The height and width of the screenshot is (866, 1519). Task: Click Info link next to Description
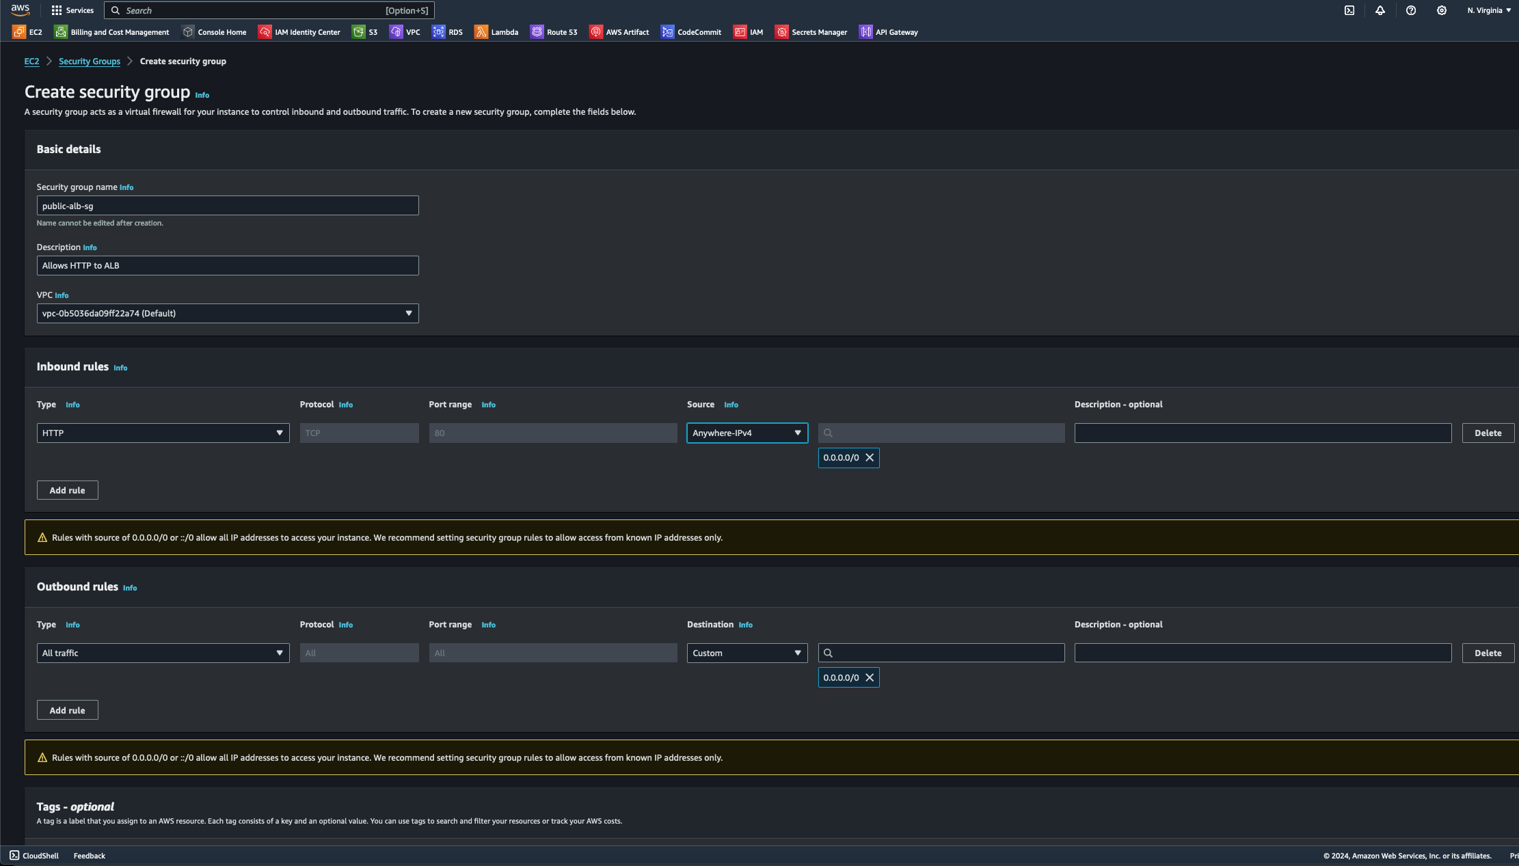(90, 247)
